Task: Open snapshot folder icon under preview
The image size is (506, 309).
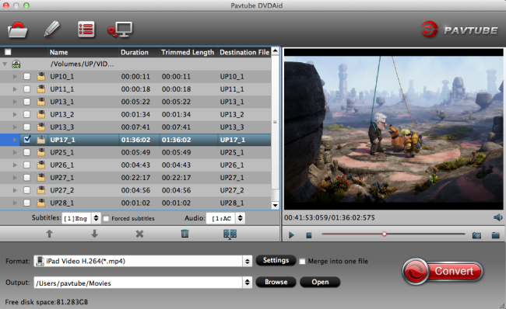Action: 496,235
